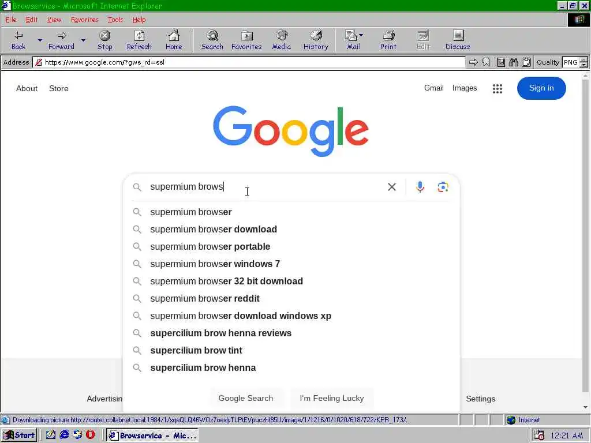Open the History toolbar pane
The image size is (591, 443).
316,40
